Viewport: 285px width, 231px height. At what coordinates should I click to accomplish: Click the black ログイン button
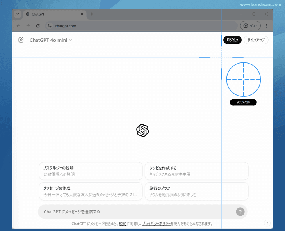[x=232, y=40]
